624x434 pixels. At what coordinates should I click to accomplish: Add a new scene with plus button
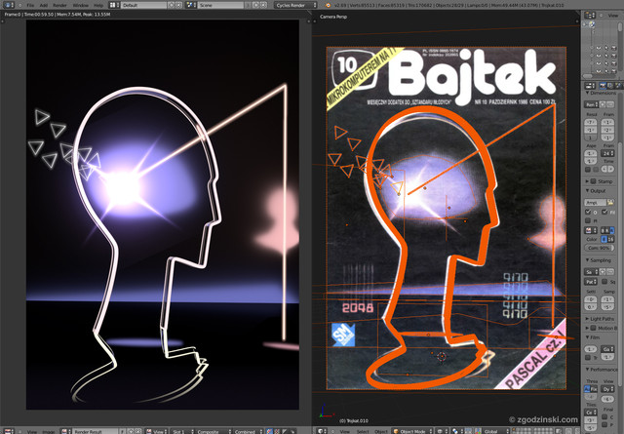coord(255,5)
